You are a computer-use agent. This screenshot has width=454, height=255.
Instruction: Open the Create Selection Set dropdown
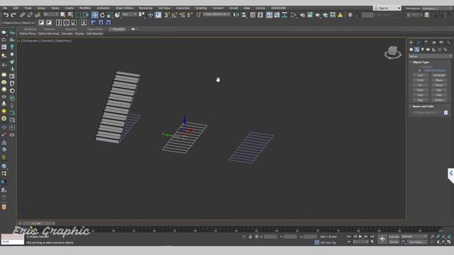(x=216, y=14)
